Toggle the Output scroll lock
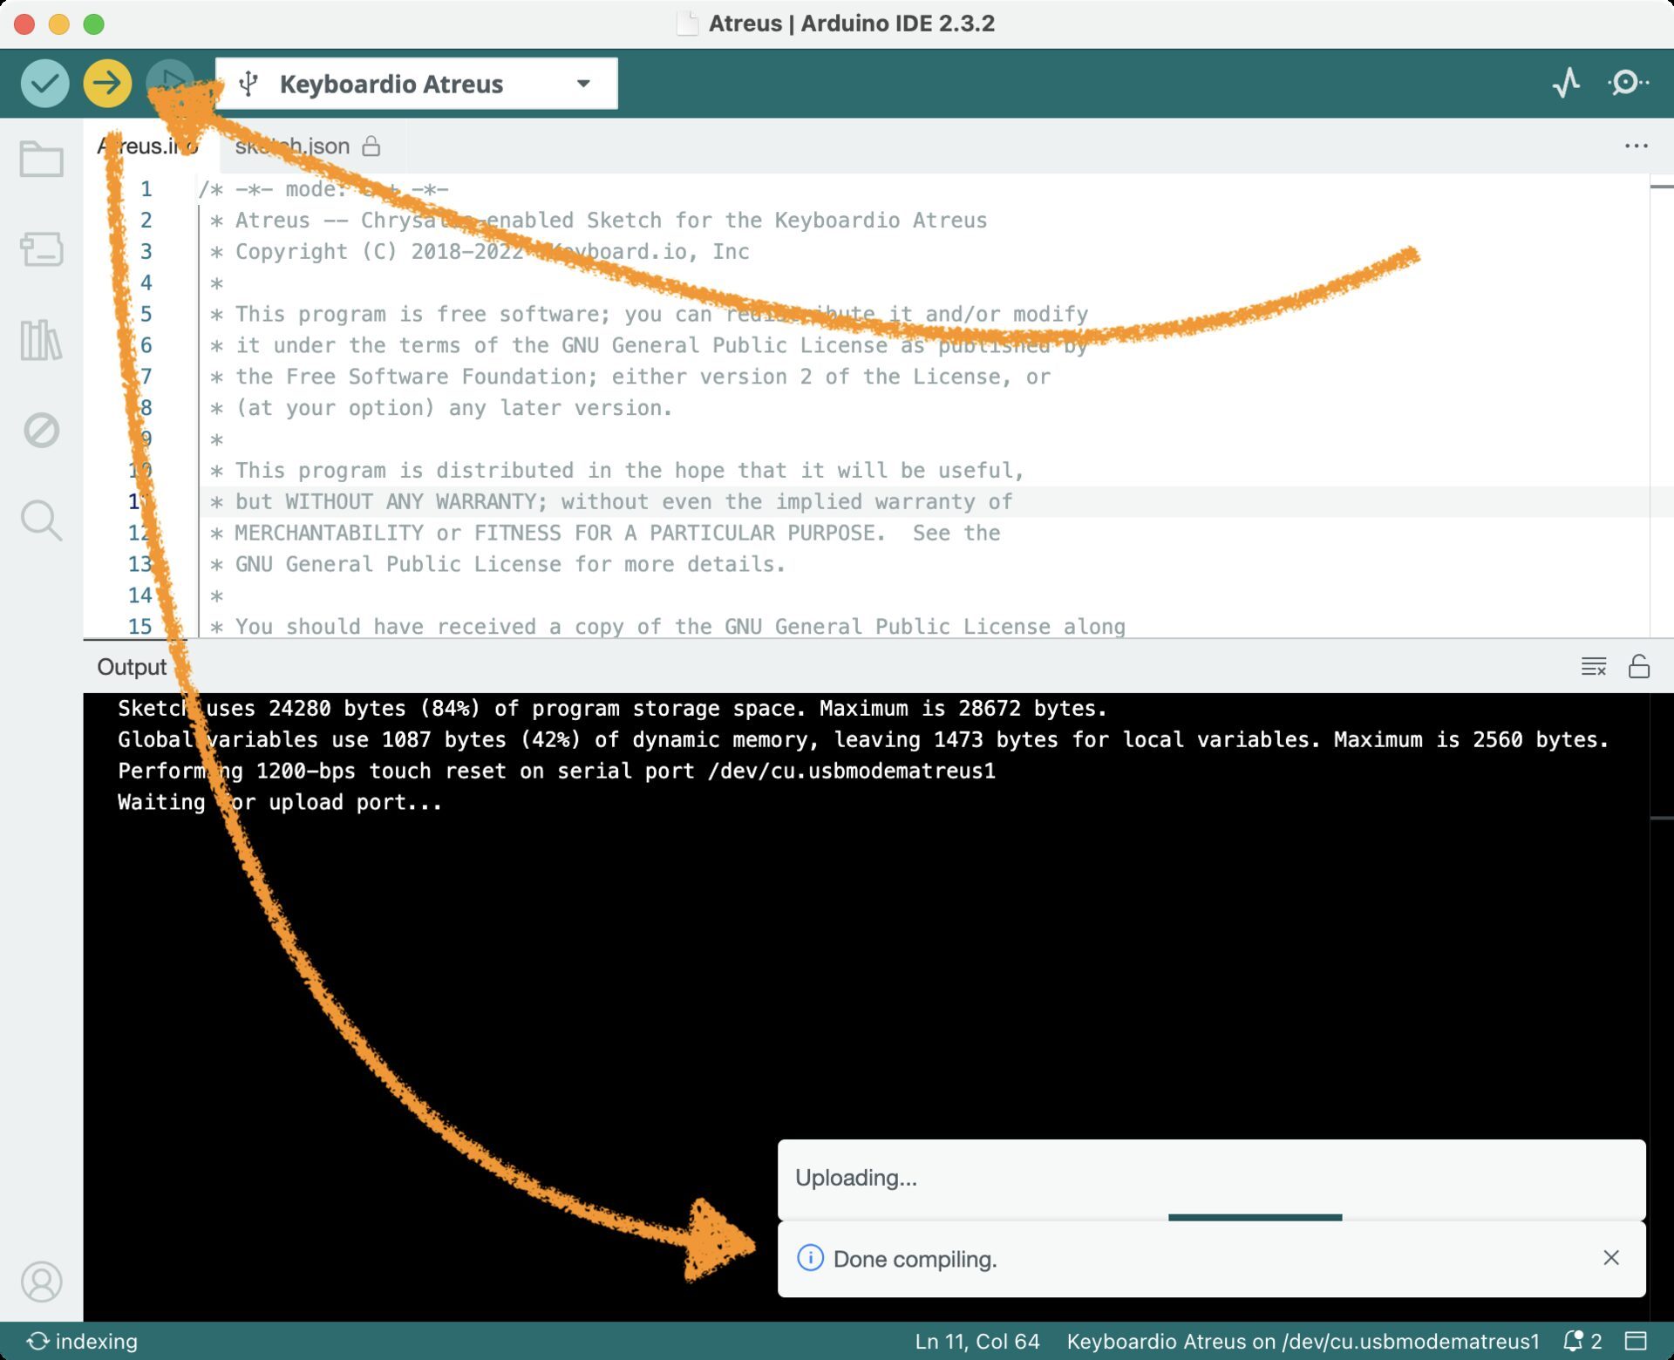The image size is (1674, 1360). 1639,667
